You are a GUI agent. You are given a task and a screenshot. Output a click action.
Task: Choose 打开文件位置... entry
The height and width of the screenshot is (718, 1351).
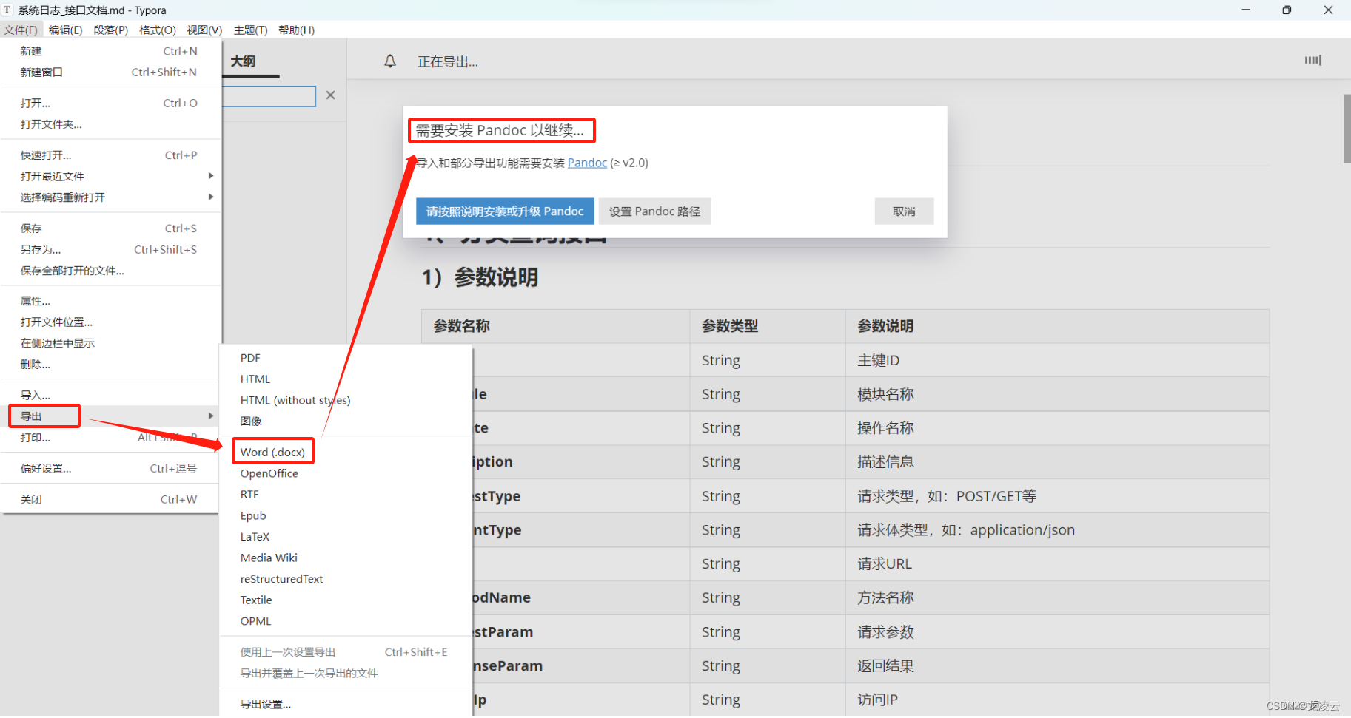click(110, 322)
